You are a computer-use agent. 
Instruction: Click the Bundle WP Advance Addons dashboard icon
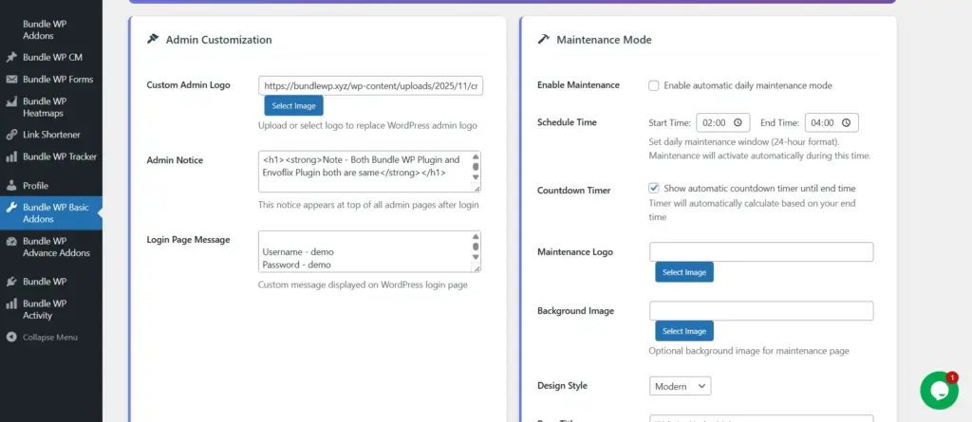[x=11, y=242]
